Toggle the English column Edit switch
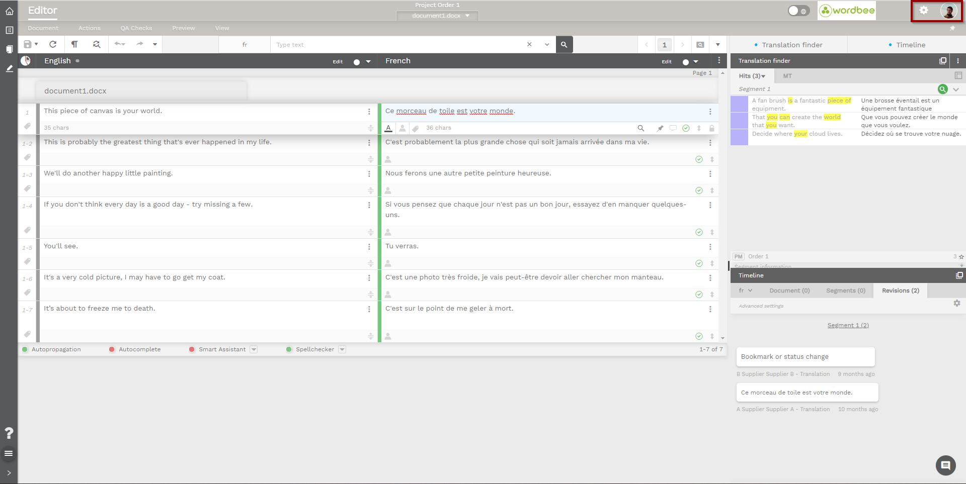The width and height of the screenshot is (966, 484). [357, 62]
